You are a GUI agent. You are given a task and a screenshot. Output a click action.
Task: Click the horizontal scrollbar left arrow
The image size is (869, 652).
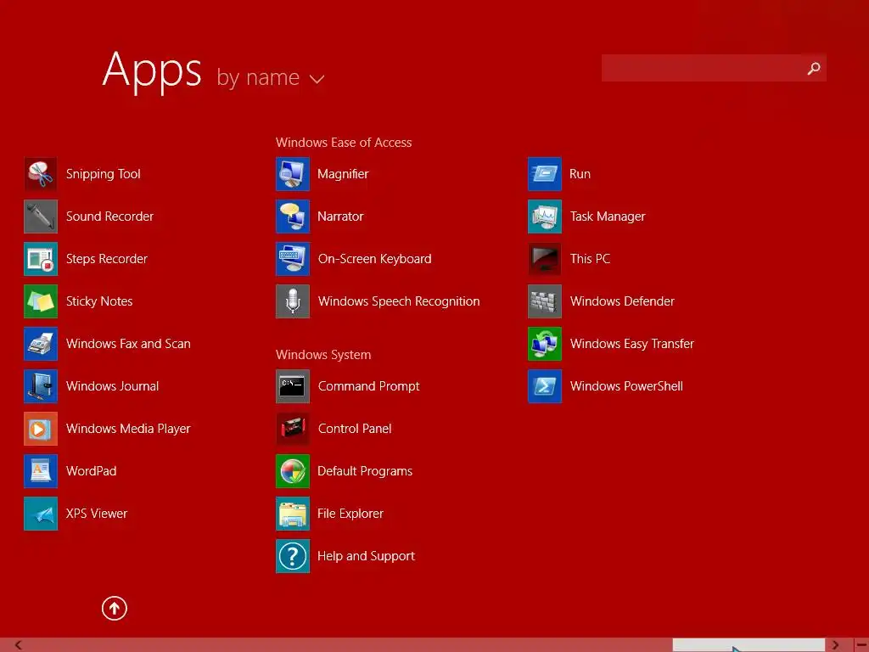point(19,645)
